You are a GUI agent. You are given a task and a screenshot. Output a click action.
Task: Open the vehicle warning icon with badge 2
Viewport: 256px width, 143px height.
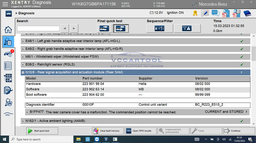pos(9,54)
